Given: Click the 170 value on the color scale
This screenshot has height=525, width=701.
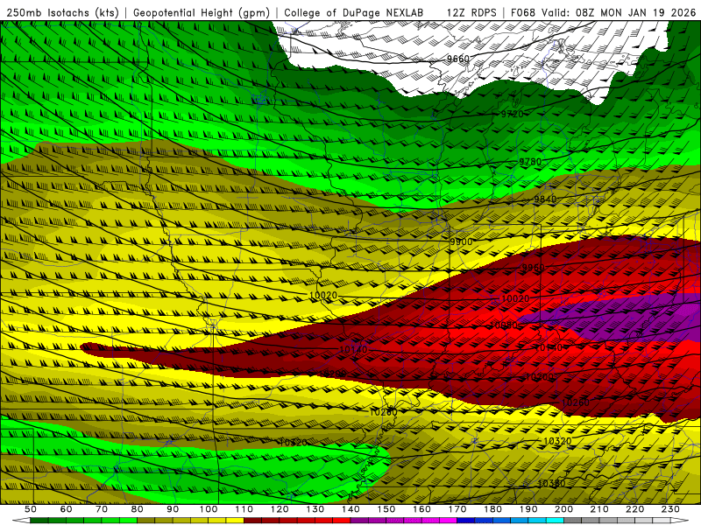Looking at the screenshot, I should (x=457, y=509).
